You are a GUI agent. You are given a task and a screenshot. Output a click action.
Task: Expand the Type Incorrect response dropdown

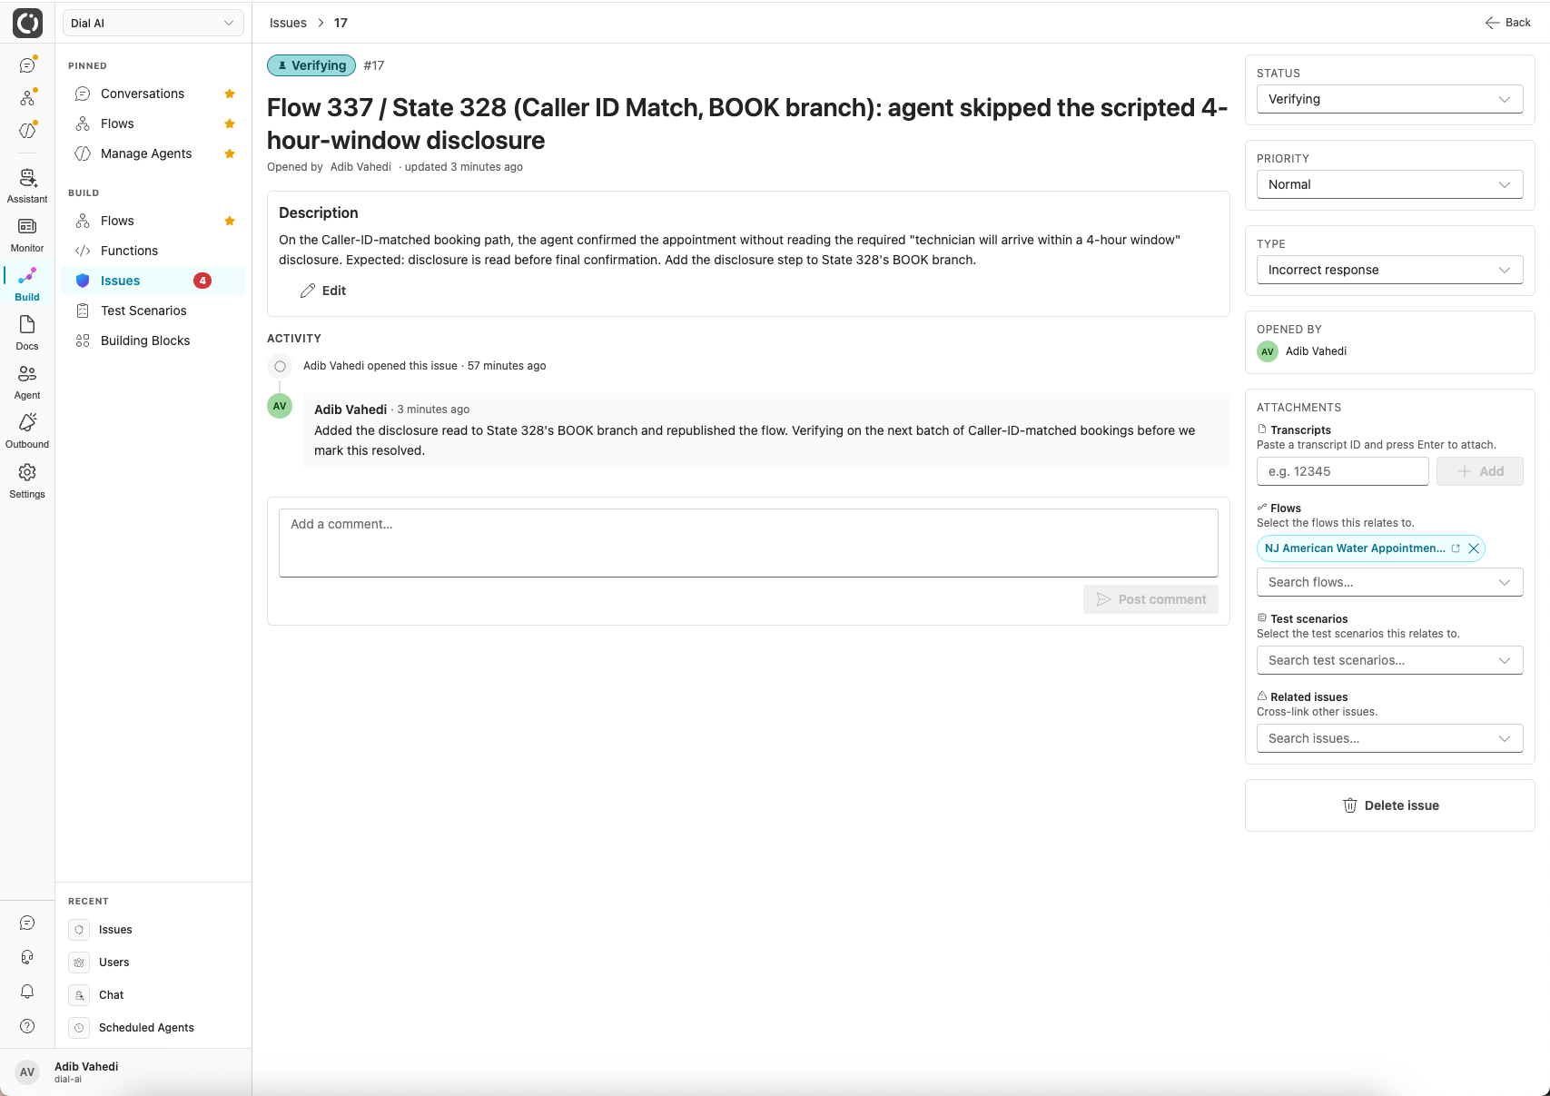click(x=1389, y=270)
